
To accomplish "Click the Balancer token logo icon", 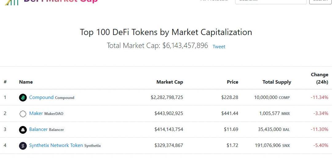I will (x=23, y=130).
